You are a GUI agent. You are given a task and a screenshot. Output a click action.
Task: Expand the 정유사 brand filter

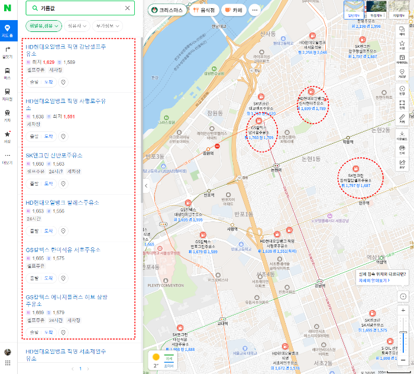[x=77, y=26]
